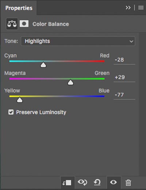Toggle layer visibility eye icon
146x190 pixels.
coord(114,182)
